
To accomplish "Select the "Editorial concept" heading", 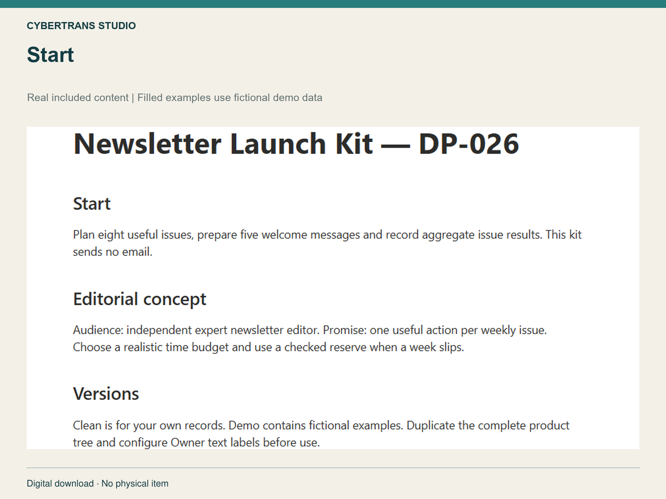I will coord(139,299).
